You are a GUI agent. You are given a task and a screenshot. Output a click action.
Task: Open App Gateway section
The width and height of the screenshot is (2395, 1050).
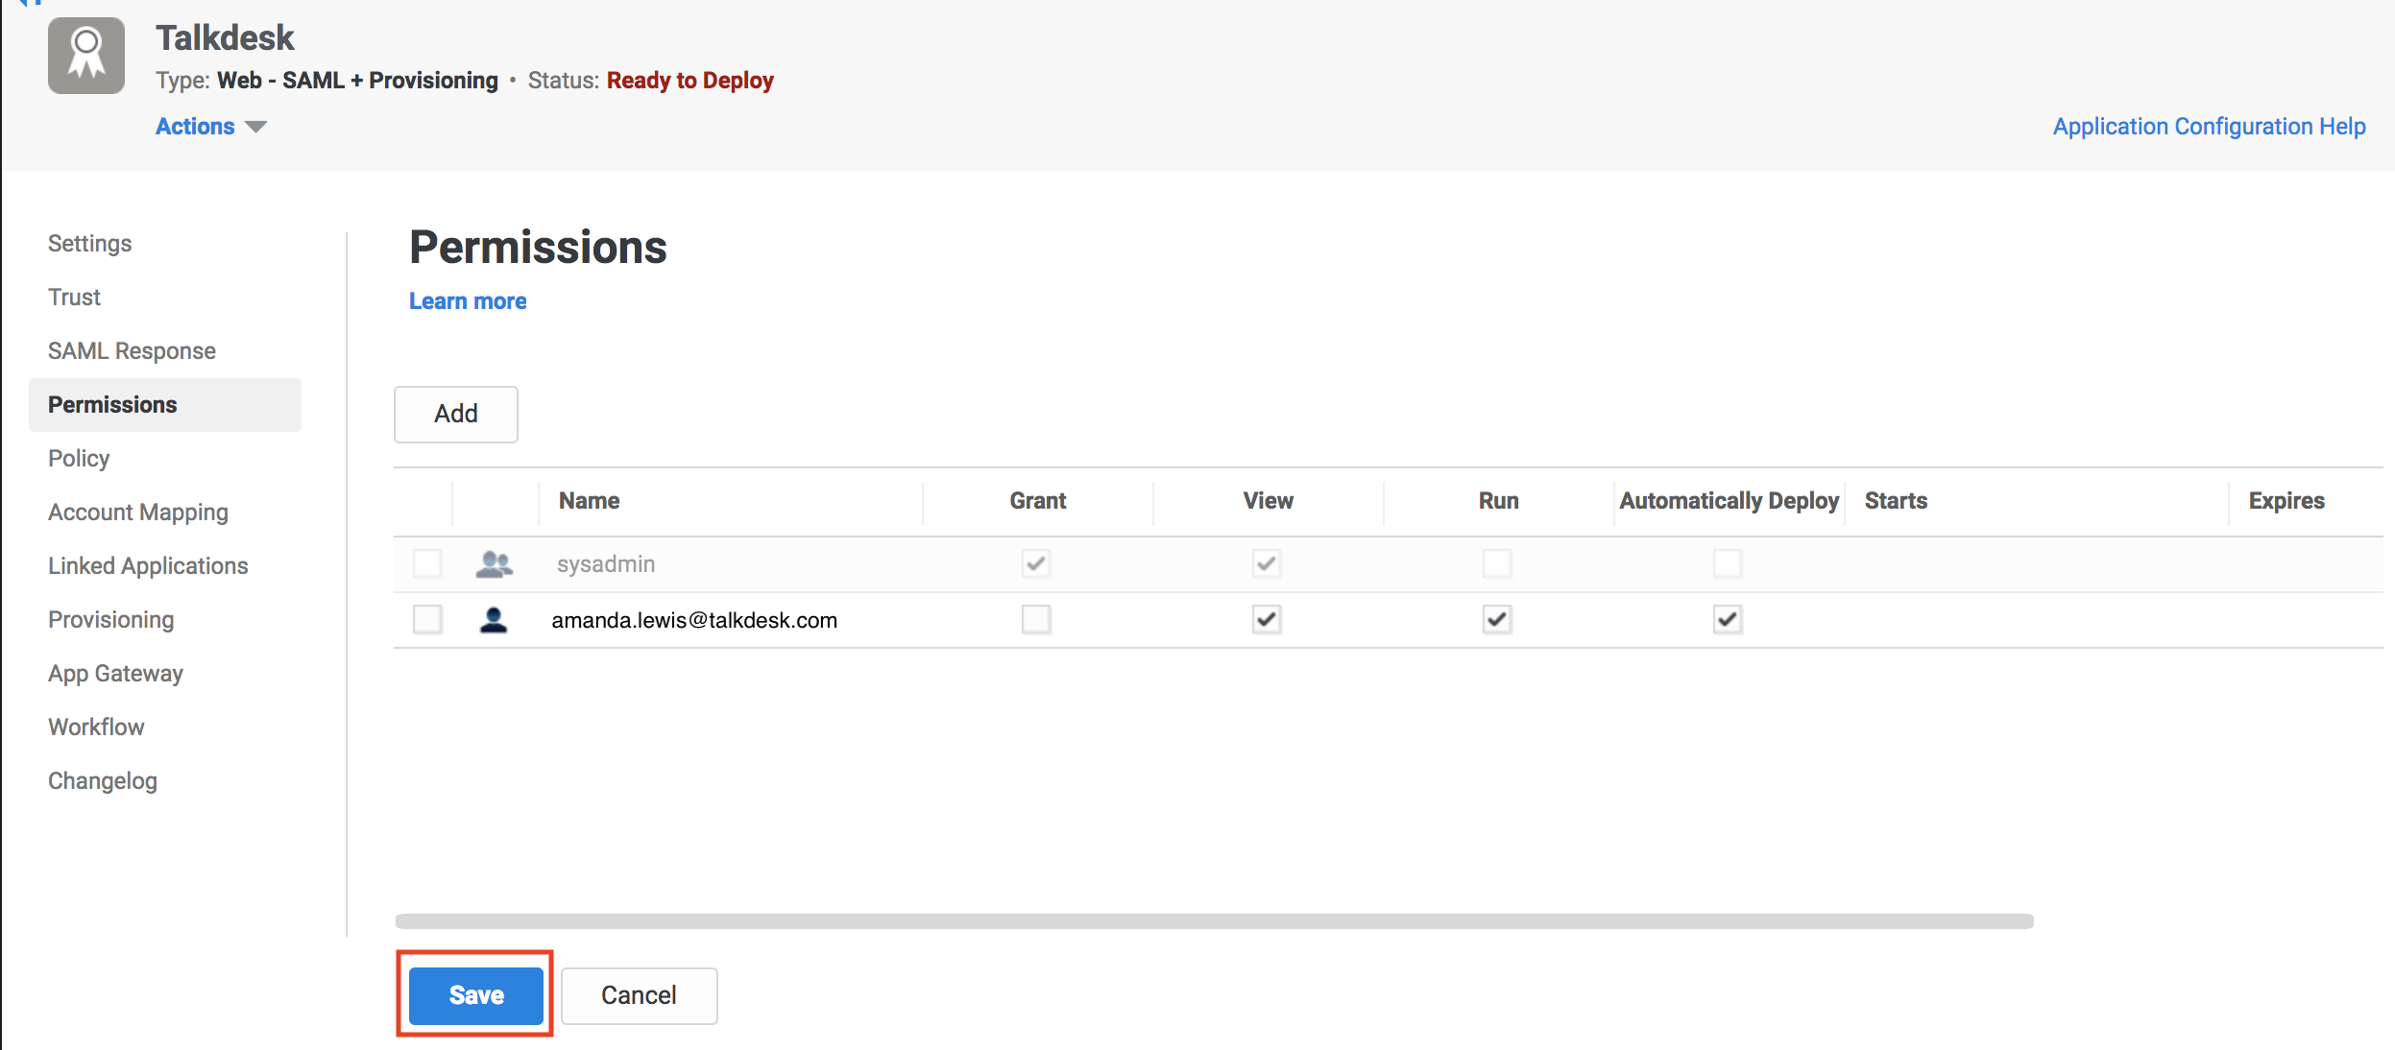(116, 674)
